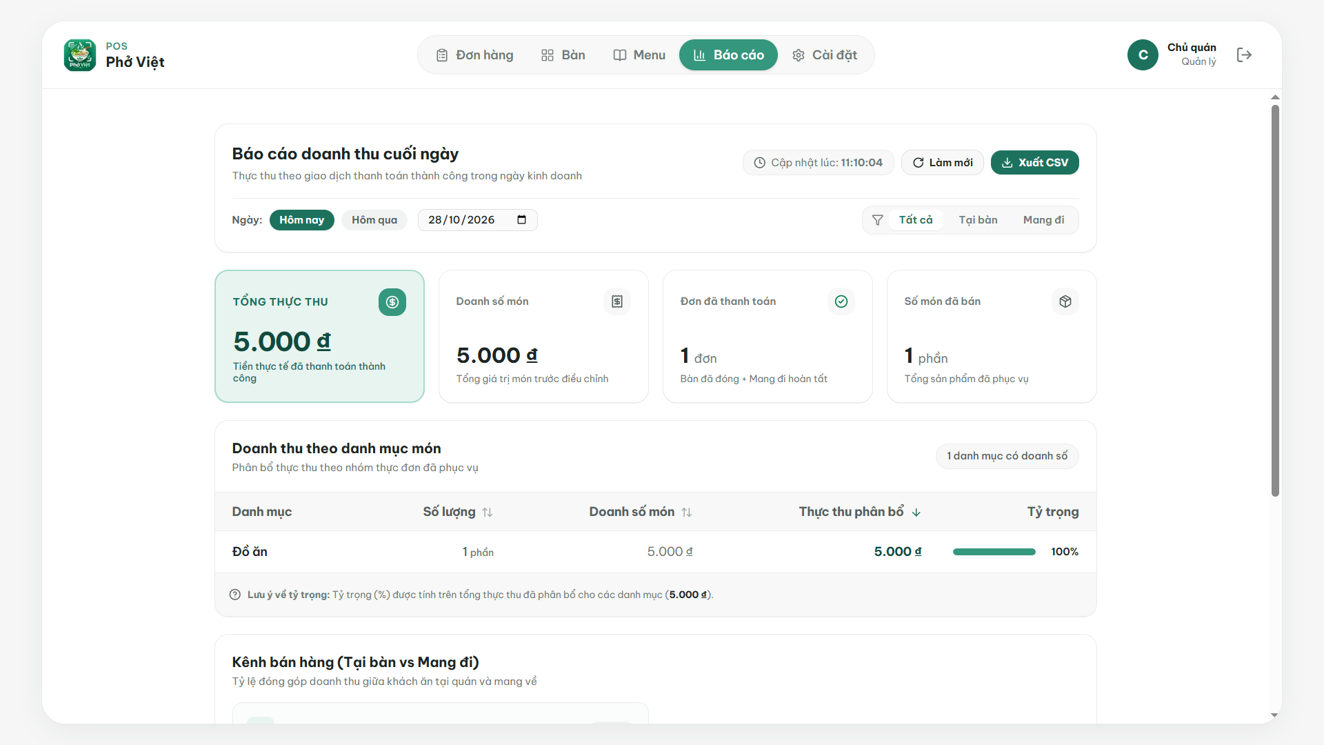Click the date input field 28/10/2026
The width and height of the screenshot is (1324, 745).
click(478, 220)
